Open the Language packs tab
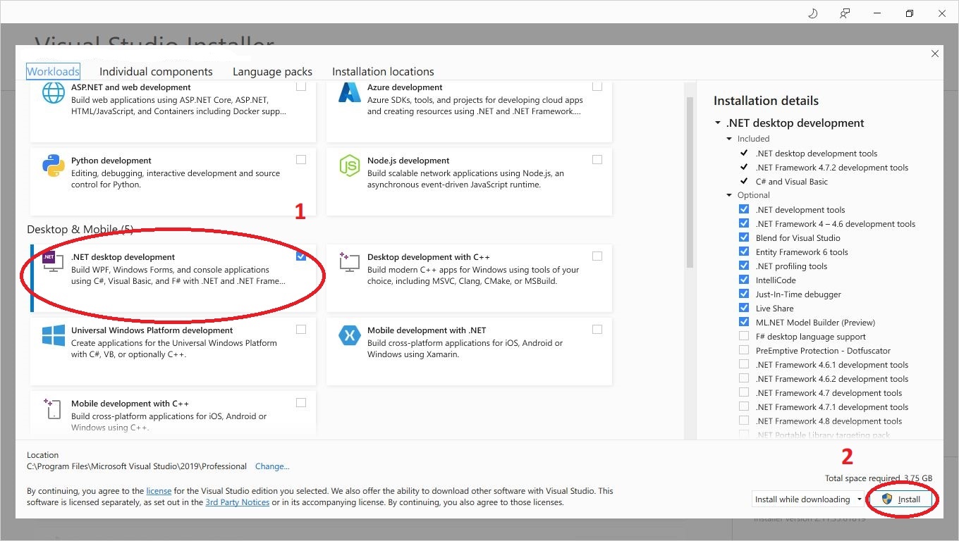Image resolution: width=959 pixels, height=541 pixels. tap(272, 71)
